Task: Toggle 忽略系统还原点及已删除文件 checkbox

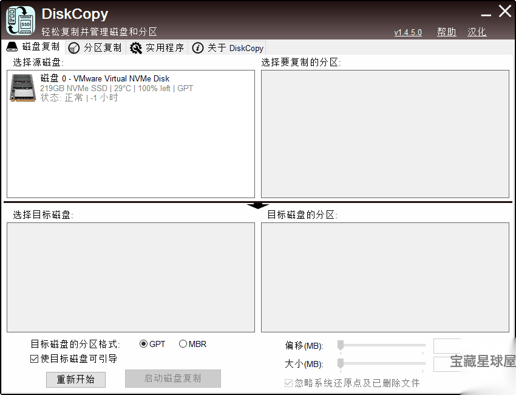Action: [288, 383]
